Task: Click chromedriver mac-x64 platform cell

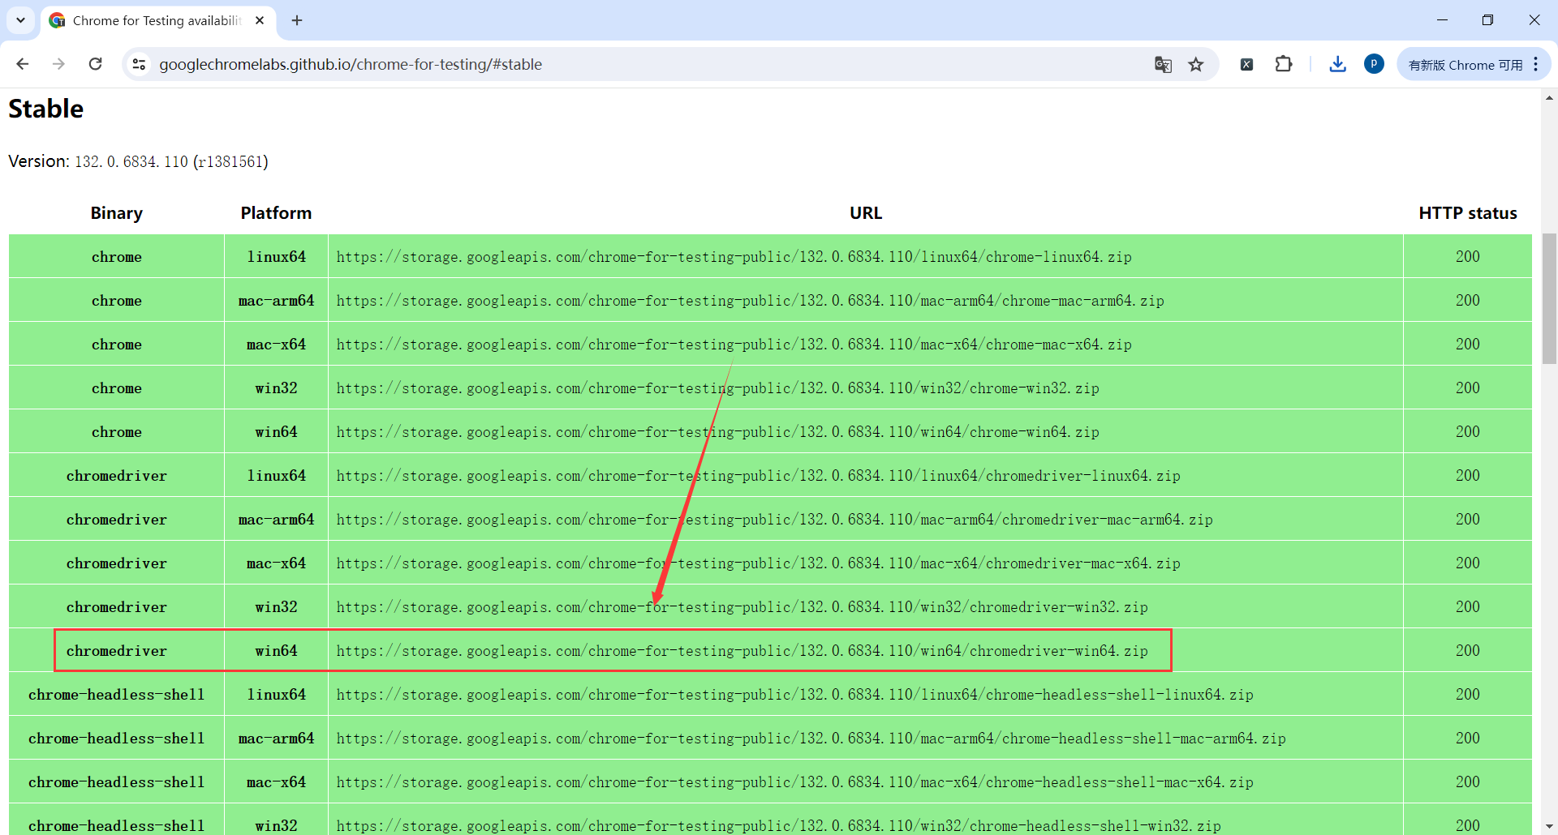Action: (x=277, y=563)
